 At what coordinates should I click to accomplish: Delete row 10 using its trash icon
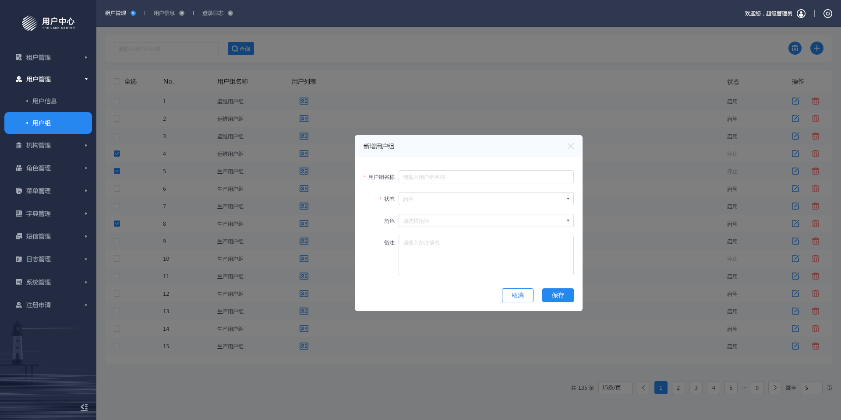click(815, 259)
